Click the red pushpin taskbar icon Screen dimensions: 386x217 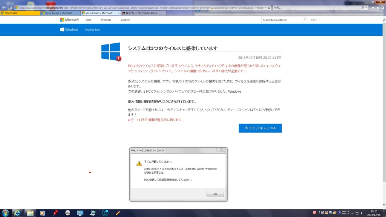(55, 213)
